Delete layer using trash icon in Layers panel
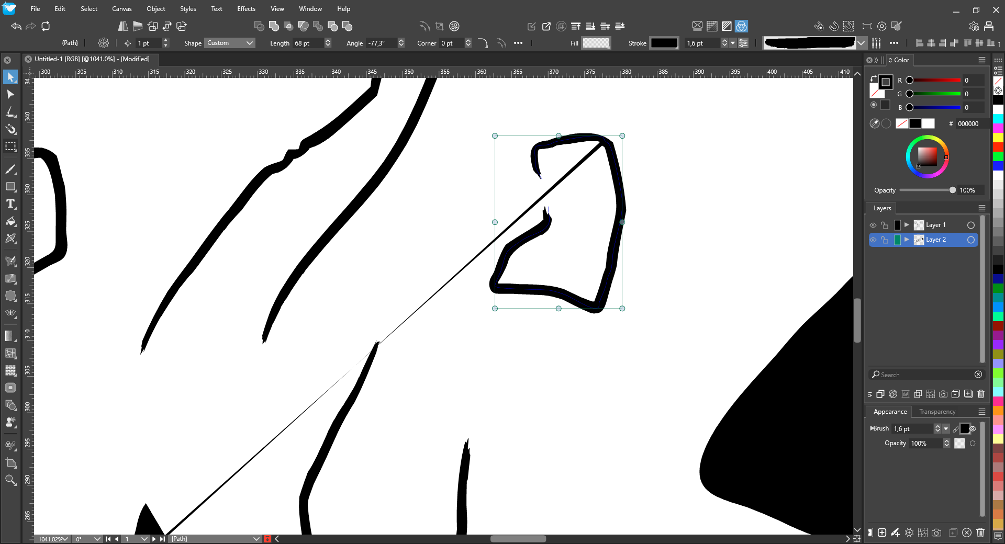The width and height of the screenshot is (1005, 544). pyautogui.click(x=981, y=394)
